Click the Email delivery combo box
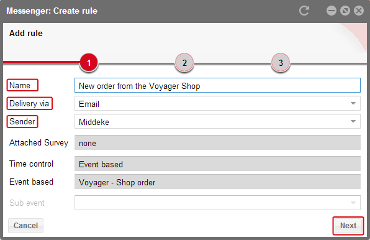The height and width of the screenshot is (240, 370). (217, 103)
